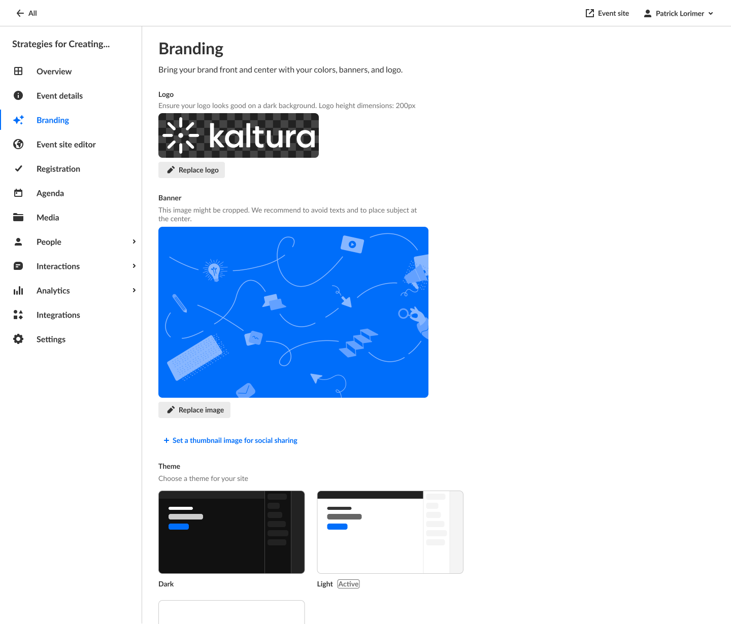Viewport: 731px width, 624px height.
Task: Click the Agenda calendar icon
Action: [x=18, y=193]
